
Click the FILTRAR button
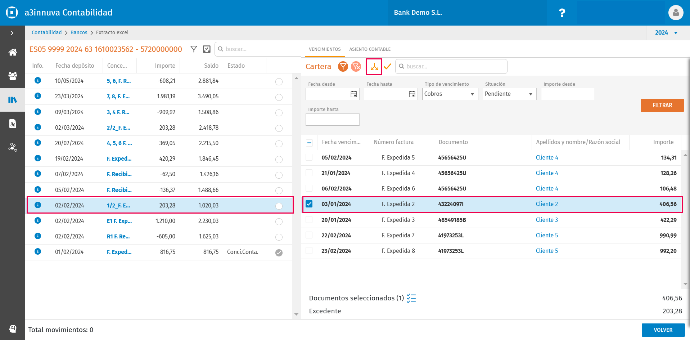[x=662, y=105]
